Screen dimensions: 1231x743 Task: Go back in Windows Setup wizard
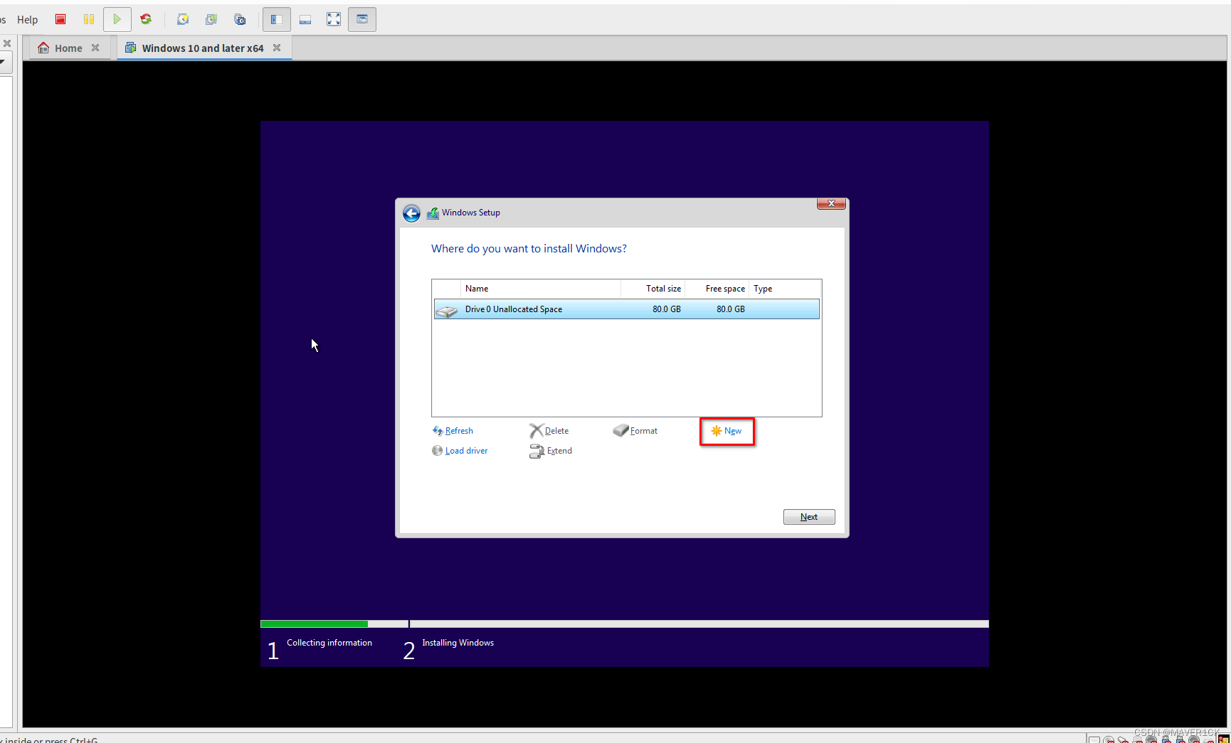pyautogui.click(x=411, y=213)
